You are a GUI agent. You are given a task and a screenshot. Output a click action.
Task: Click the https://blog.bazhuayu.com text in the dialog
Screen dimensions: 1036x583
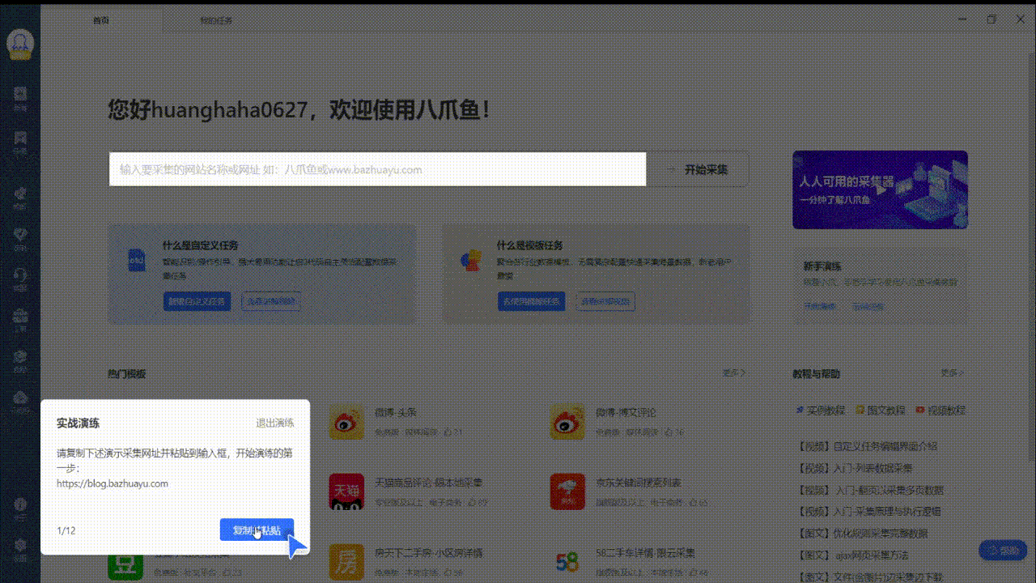[113, 483]
